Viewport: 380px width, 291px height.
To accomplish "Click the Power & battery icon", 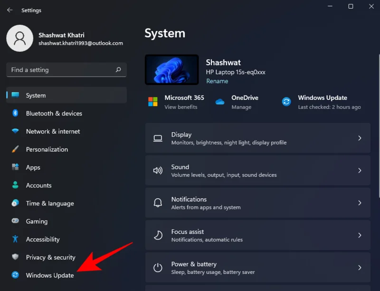I will [x=158, y=267].
